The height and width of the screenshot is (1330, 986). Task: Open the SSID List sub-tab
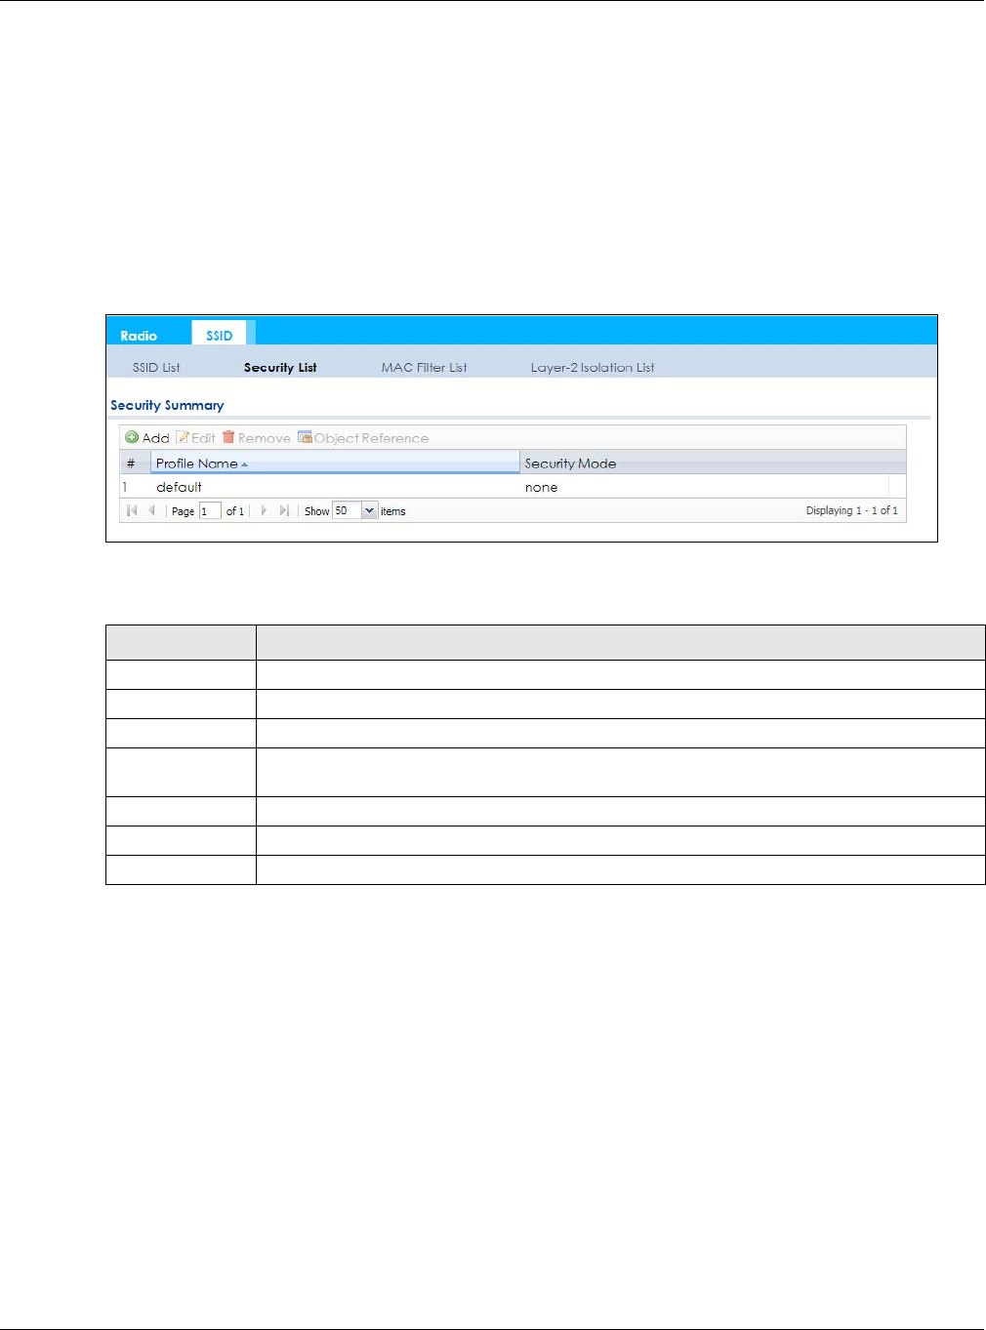coord(156,368)
